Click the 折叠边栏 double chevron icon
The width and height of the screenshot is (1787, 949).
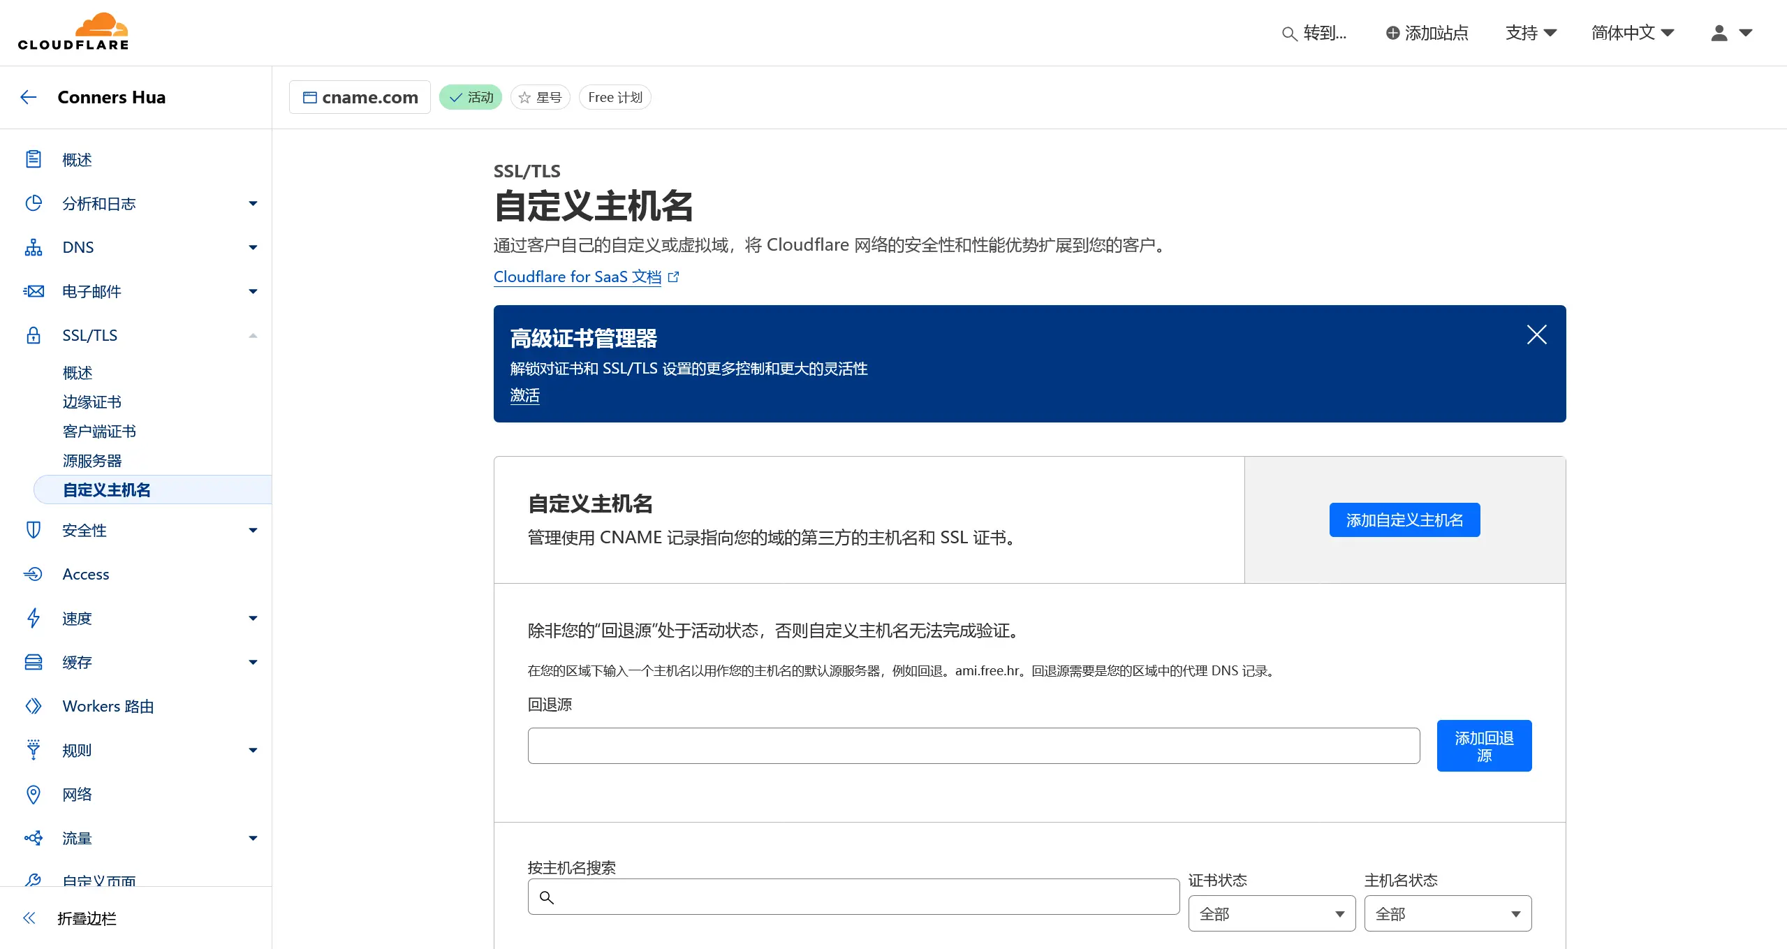point(29,918)
